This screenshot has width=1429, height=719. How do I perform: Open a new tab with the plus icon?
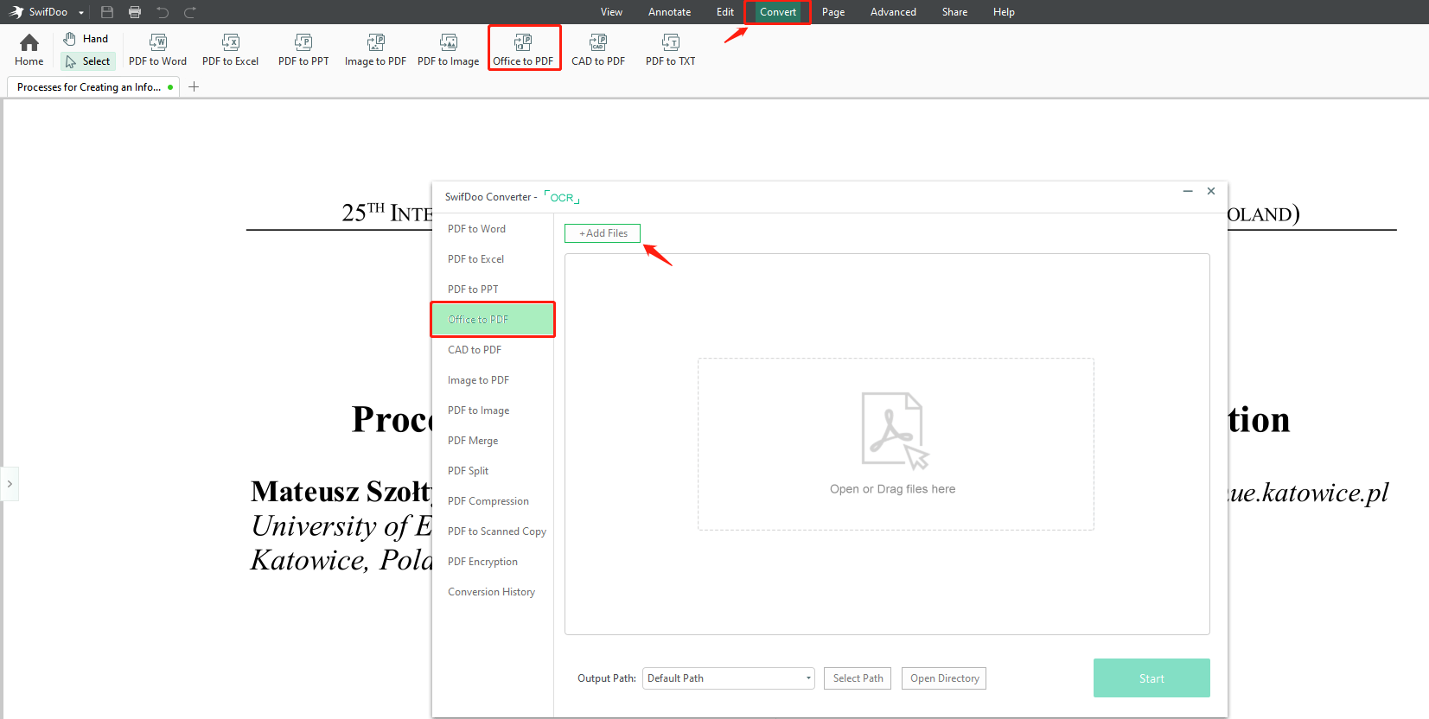194,86
